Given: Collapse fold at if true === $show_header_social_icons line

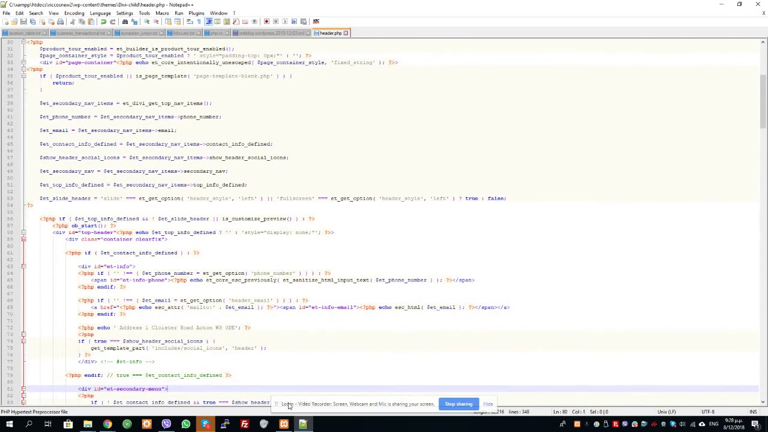Looking at the screenshot, I should pos(23,341).
